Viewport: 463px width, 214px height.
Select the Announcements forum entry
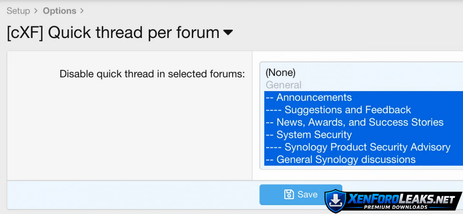click(314, 97)
